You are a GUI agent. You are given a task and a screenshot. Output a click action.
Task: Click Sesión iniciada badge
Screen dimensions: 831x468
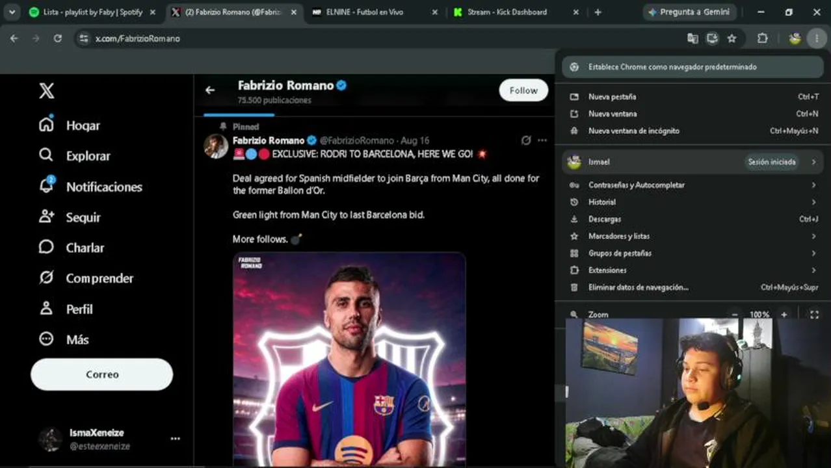772,162
